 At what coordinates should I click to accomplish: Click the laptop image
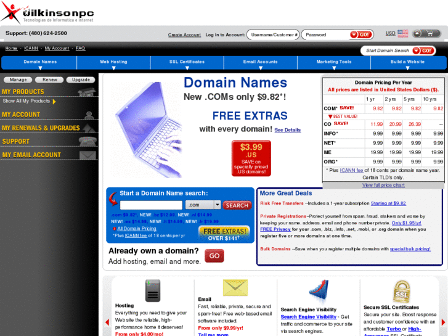click(x=149, y=130)
